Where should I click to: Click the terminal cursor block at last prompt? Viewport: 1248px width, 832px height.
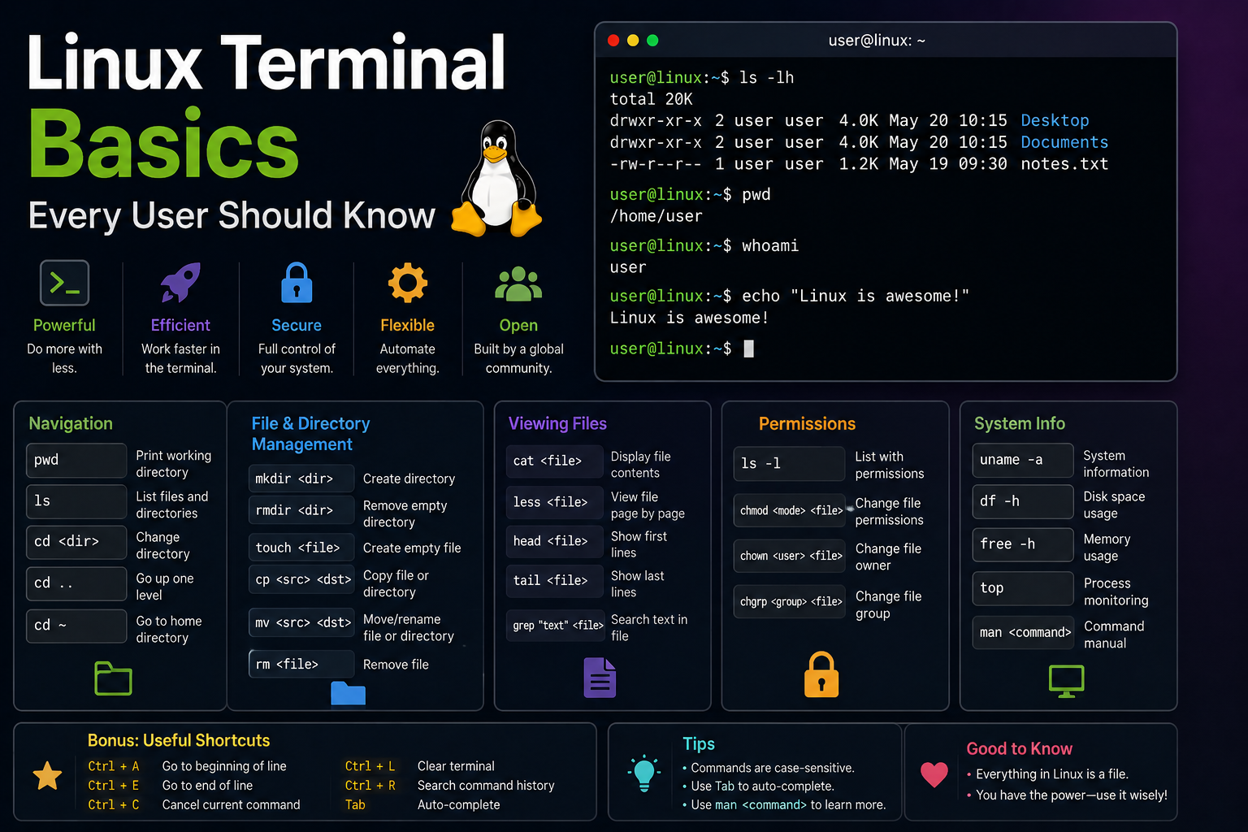tap(749, 349)
